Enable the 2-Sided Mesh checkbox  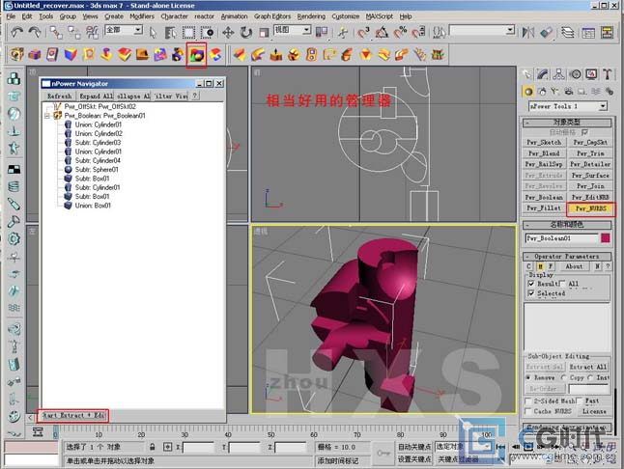click(x=528, y=401)
